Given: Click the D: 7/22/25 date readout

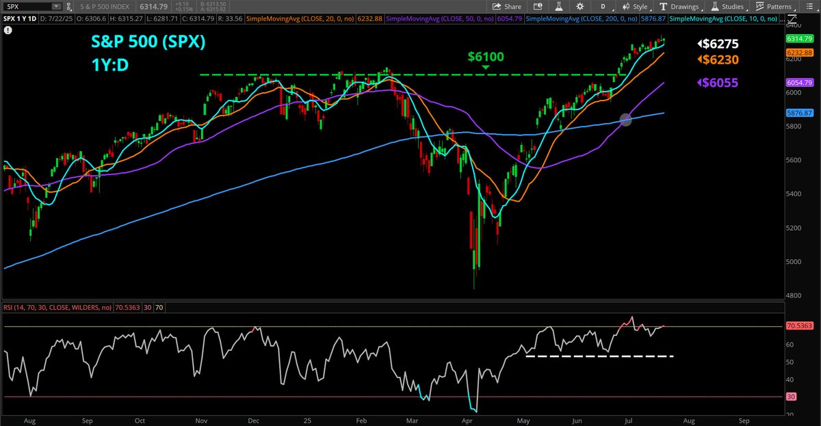Looking at the screenshot, I should [57, 18].
